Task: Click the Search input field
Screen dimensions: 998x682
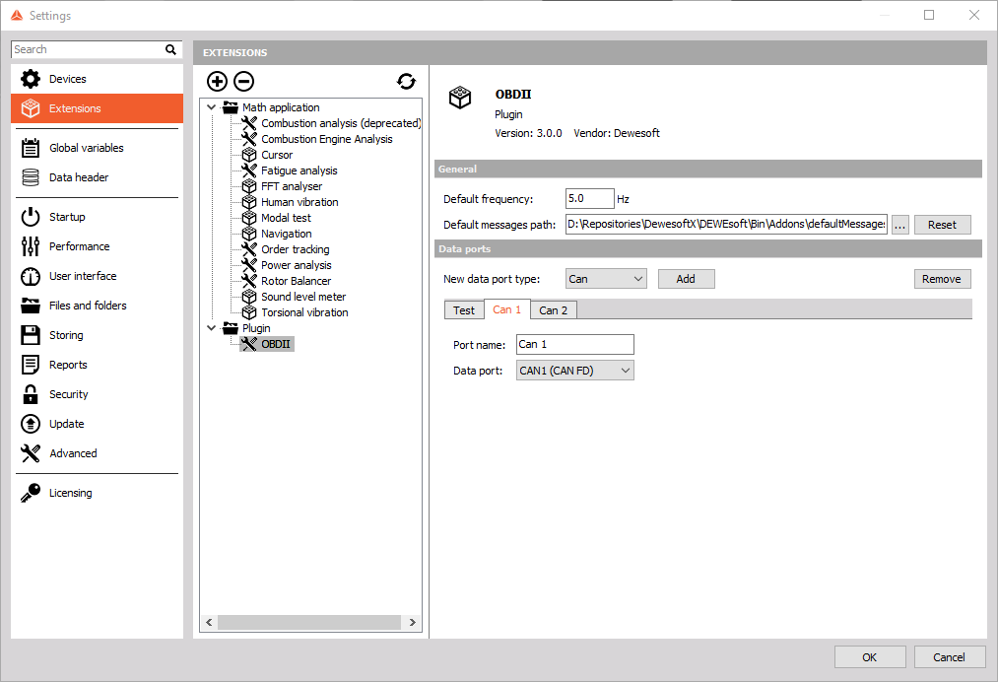Action: tap(88, 49)
